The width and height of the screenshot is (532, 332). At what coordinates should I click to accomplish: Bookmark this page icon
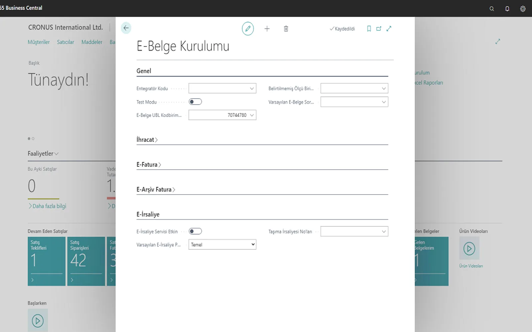369,29
